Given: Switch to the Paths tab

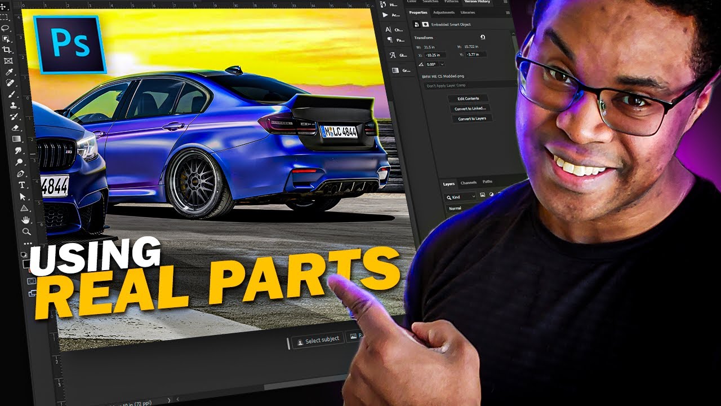Looking at the screenshot, I should pos(487,182).
